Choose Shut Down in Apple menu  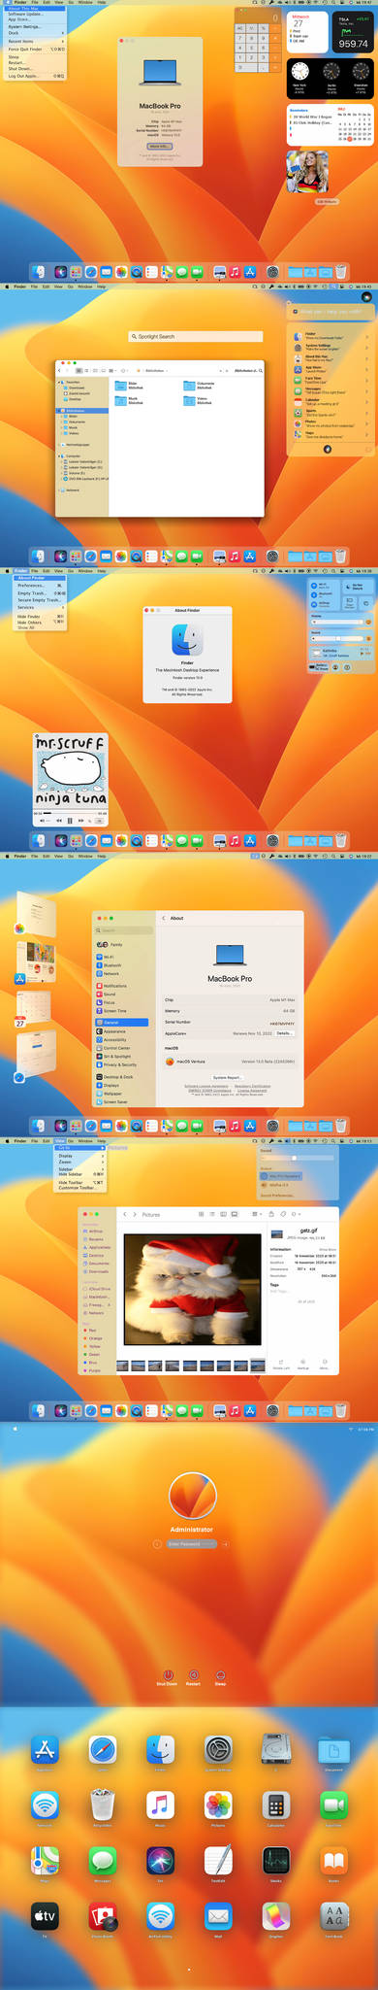point(36,69)
